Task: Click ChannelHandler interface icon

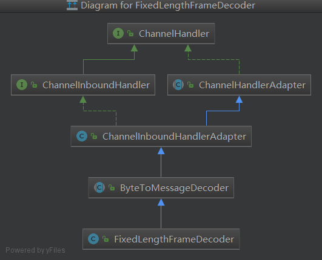Action: click(118, 33)
